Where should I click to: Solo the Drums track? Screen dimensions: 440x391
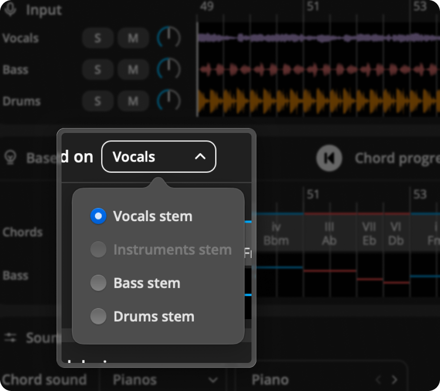point(97,101)
